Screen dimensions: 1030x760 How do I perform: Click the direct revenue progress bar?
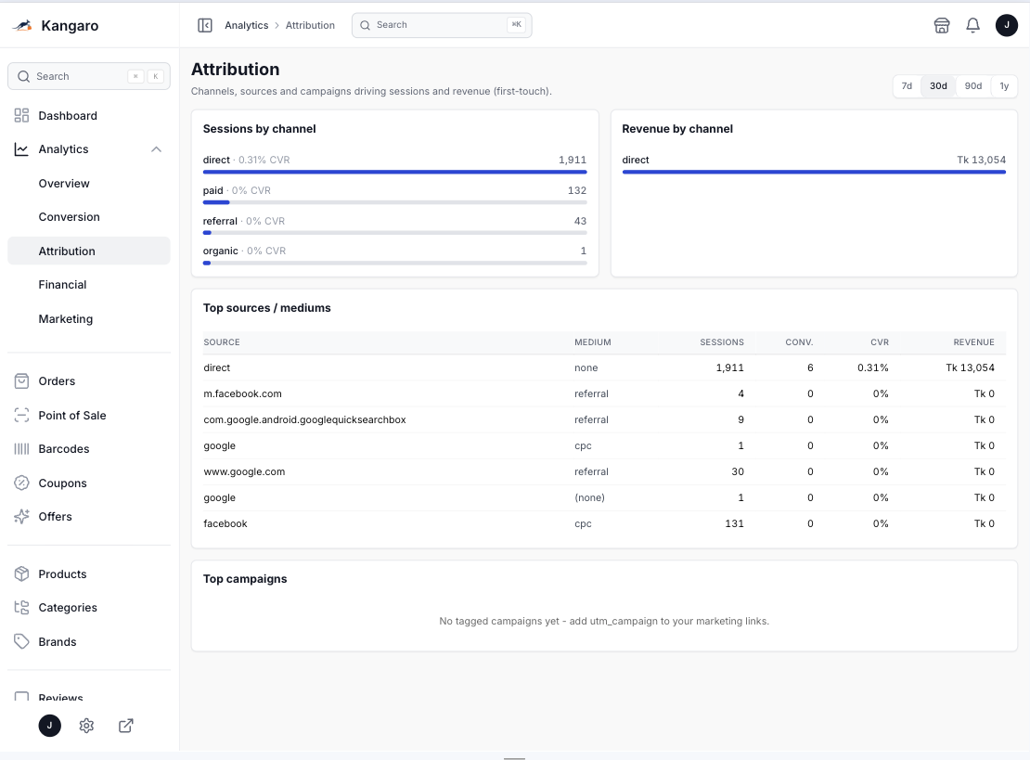click(x=814, y=172)
